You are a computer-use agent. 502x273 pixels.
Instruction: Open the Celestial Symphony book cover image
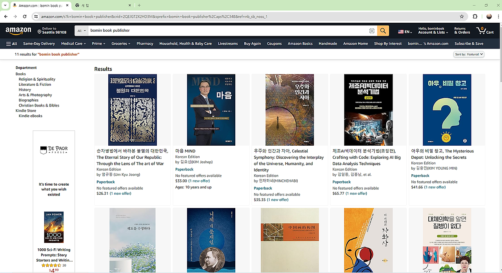click(290, 110)
